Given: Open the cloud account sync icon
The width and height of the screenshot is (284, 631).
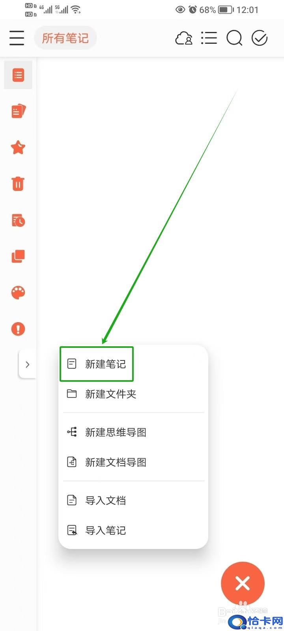Looking at the screenshot, I should [184, 38].
